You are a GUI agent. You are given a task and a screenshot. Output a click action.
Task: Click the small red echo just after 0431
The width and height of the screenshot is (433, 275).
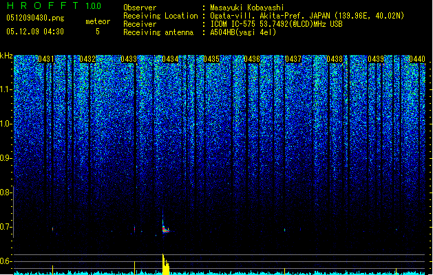52,229
